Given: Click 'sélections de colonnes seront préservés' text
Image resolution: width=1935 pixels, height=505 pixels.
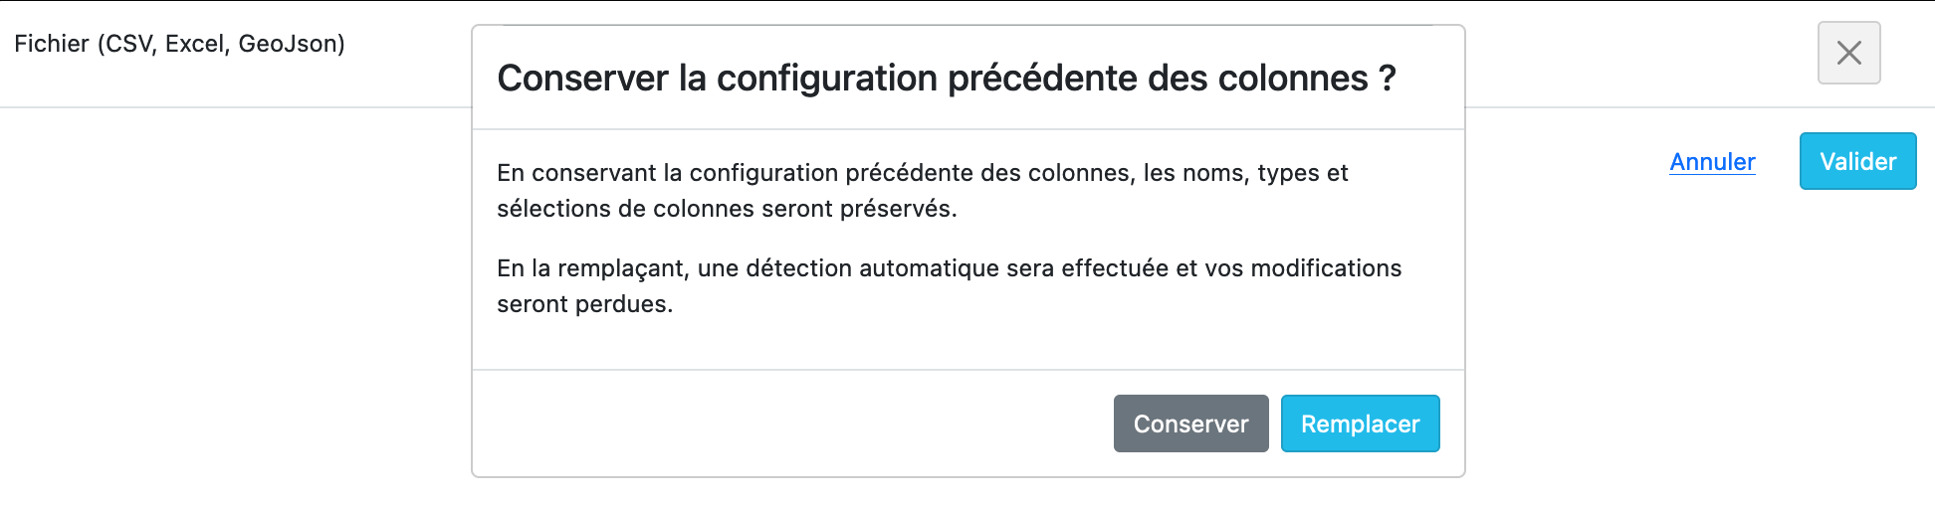Looking at the screenshot, I should click(727, 209).
